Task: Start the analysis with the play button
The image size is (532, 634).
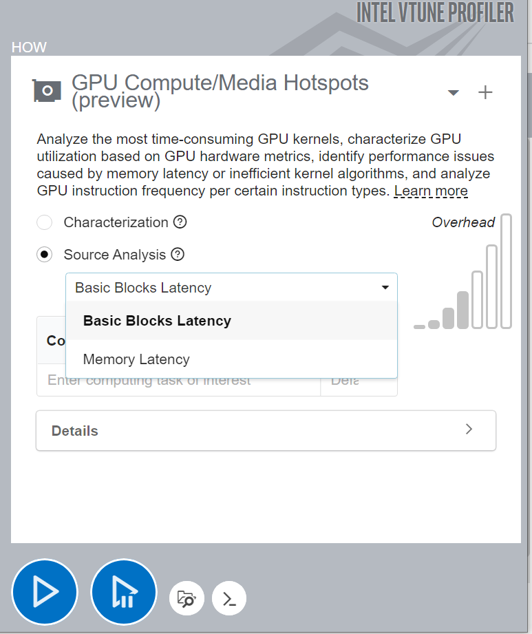Action: [x=45, y=592]
